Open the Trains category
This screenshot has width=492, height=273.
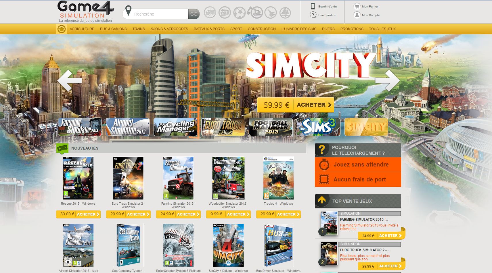139,29
